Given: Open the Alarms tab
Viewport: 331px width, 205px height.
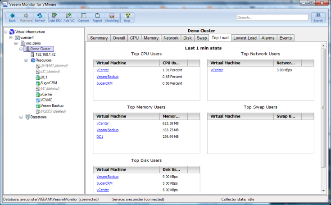Looking at the screenshot, I should click(x=268, y=38).
